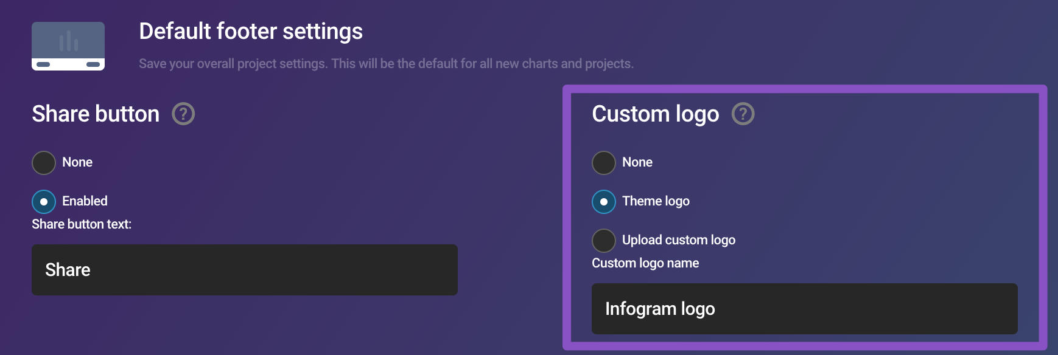The image size is (1058, 355).
Task: Select None radio under Custom logo
Action: point(604,163)
